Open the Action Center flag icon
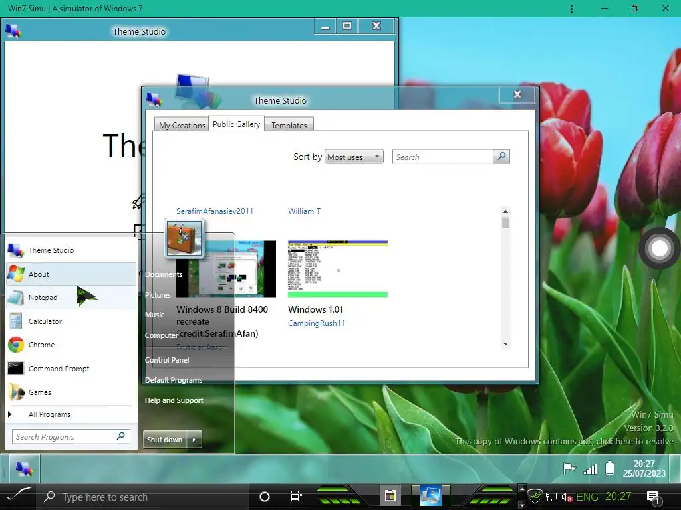 (569, 469)
